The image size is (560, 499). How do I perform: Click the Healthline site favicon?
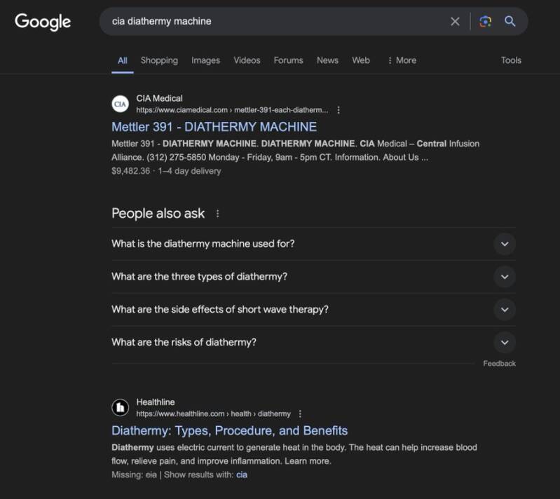121,408
